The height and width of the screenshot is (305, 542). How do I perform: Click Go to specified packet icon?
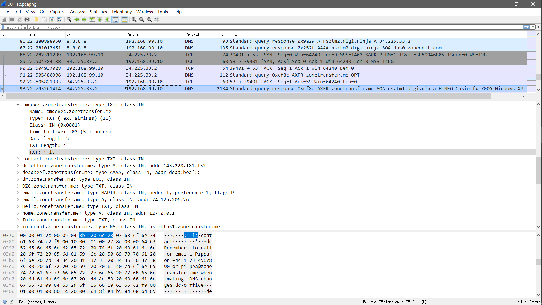coord(92,19)
